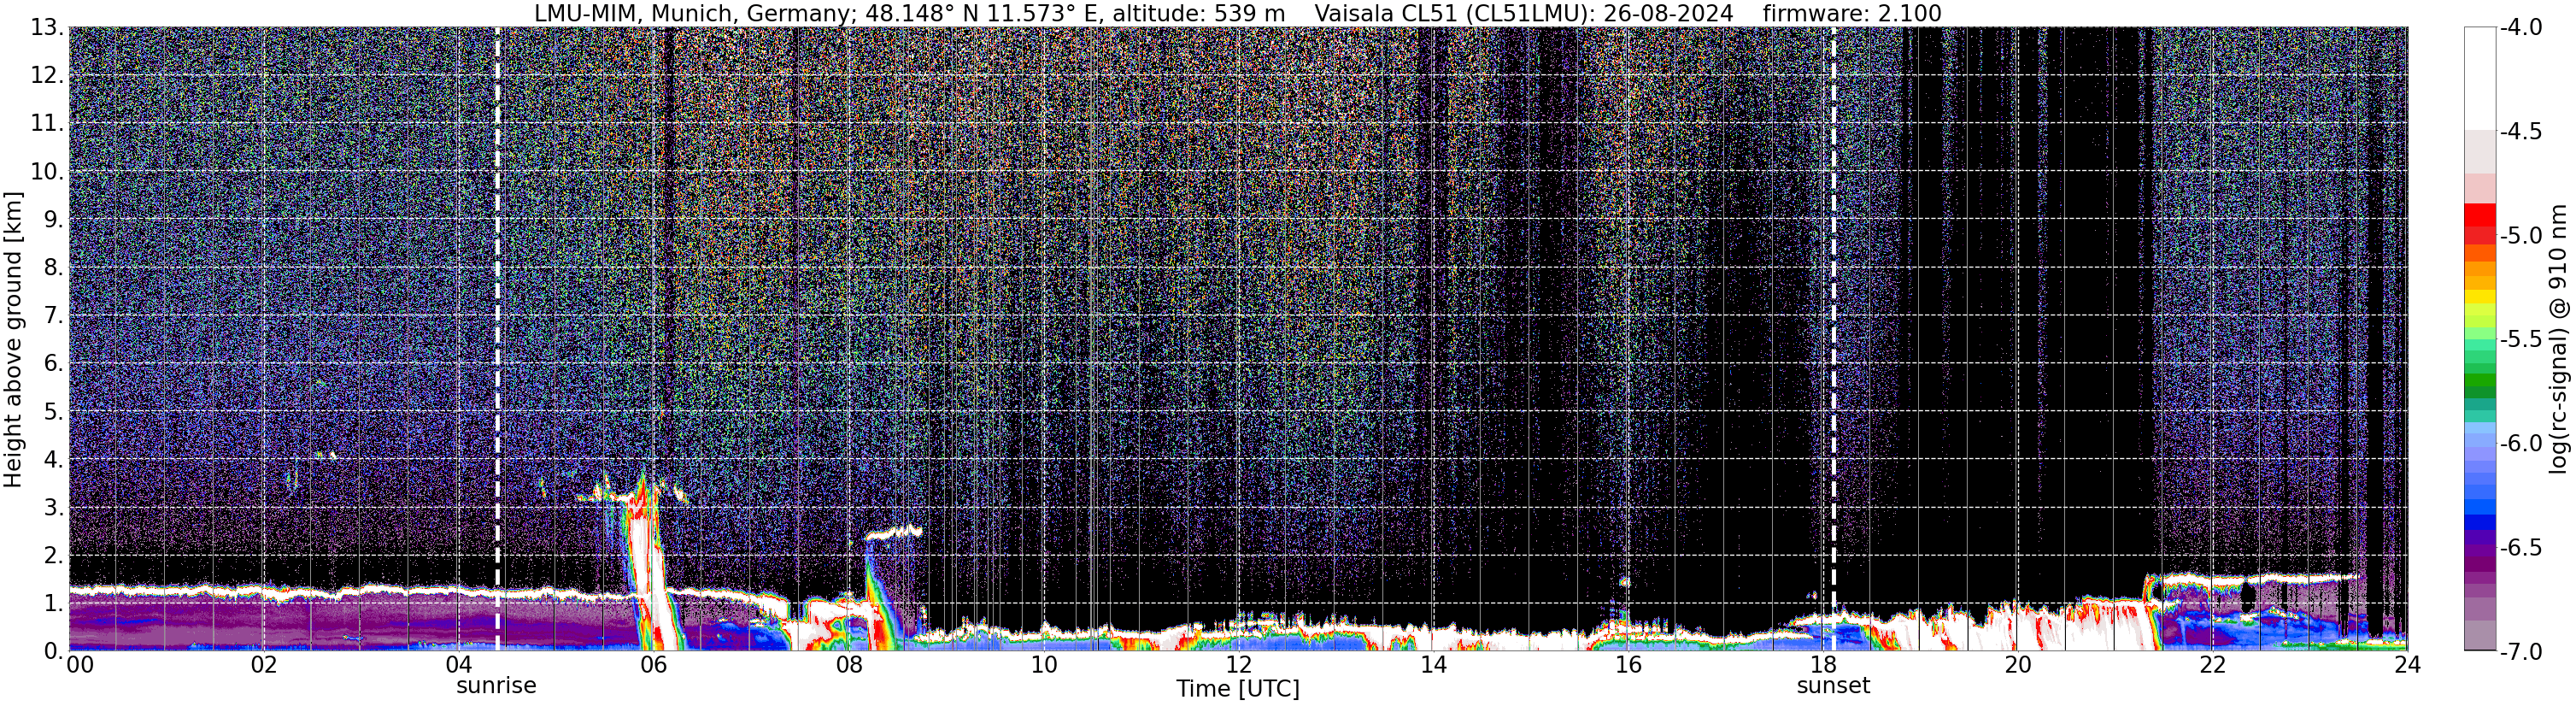The width and height of the screenshot is (2576, 706).
Task: Click the '3.' height axis tick label
Action: (x=53, y=507)
